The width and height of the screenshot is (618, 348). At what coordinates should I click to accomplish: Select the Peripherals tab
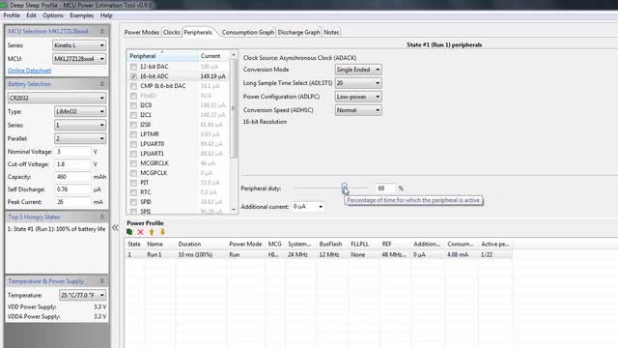[x=198, y=32]
